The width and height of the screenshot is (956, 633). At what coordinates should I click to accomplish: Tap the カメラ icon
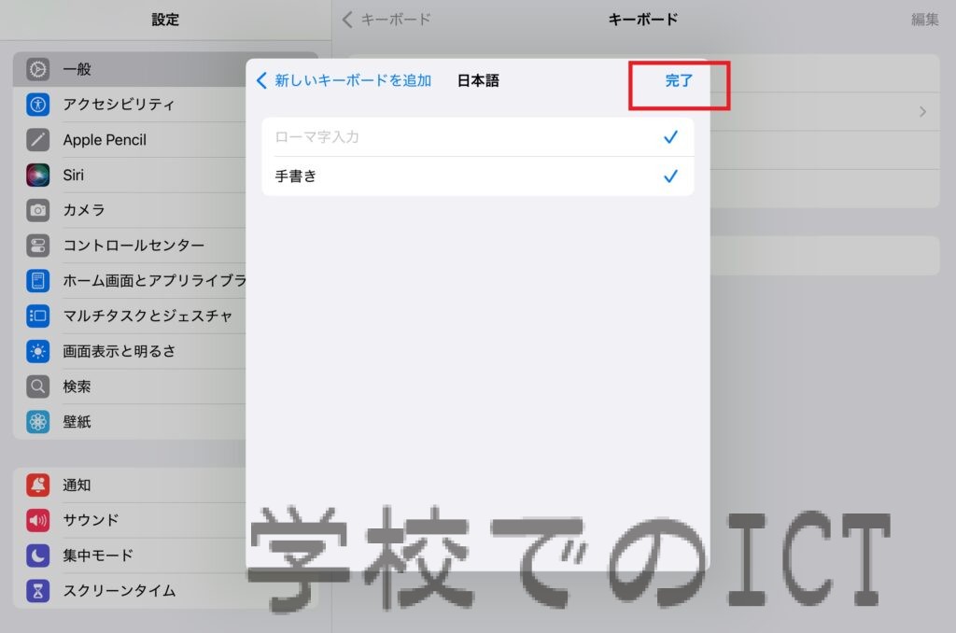click(x=37, y=210)
